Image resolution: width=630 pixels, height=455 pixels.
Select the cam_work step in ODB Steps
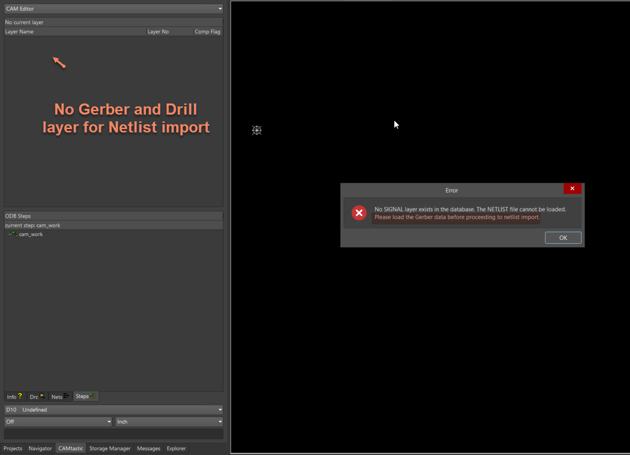(30, 235)
